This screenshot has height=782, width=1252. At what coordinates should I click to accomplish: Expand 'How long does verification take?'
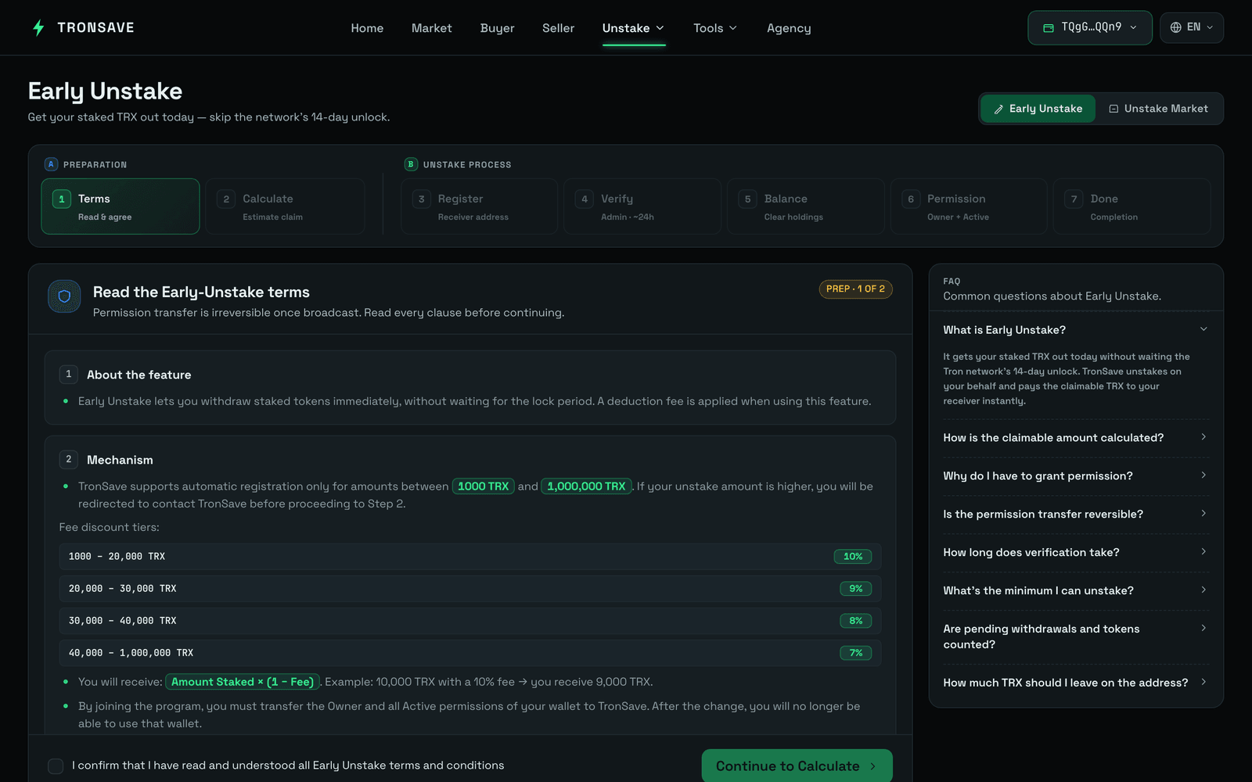[x=1076, y=553]
